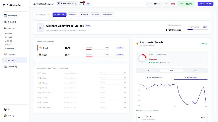
Task: Click the date 6. Feb 2026
Action: click(66, 4)
